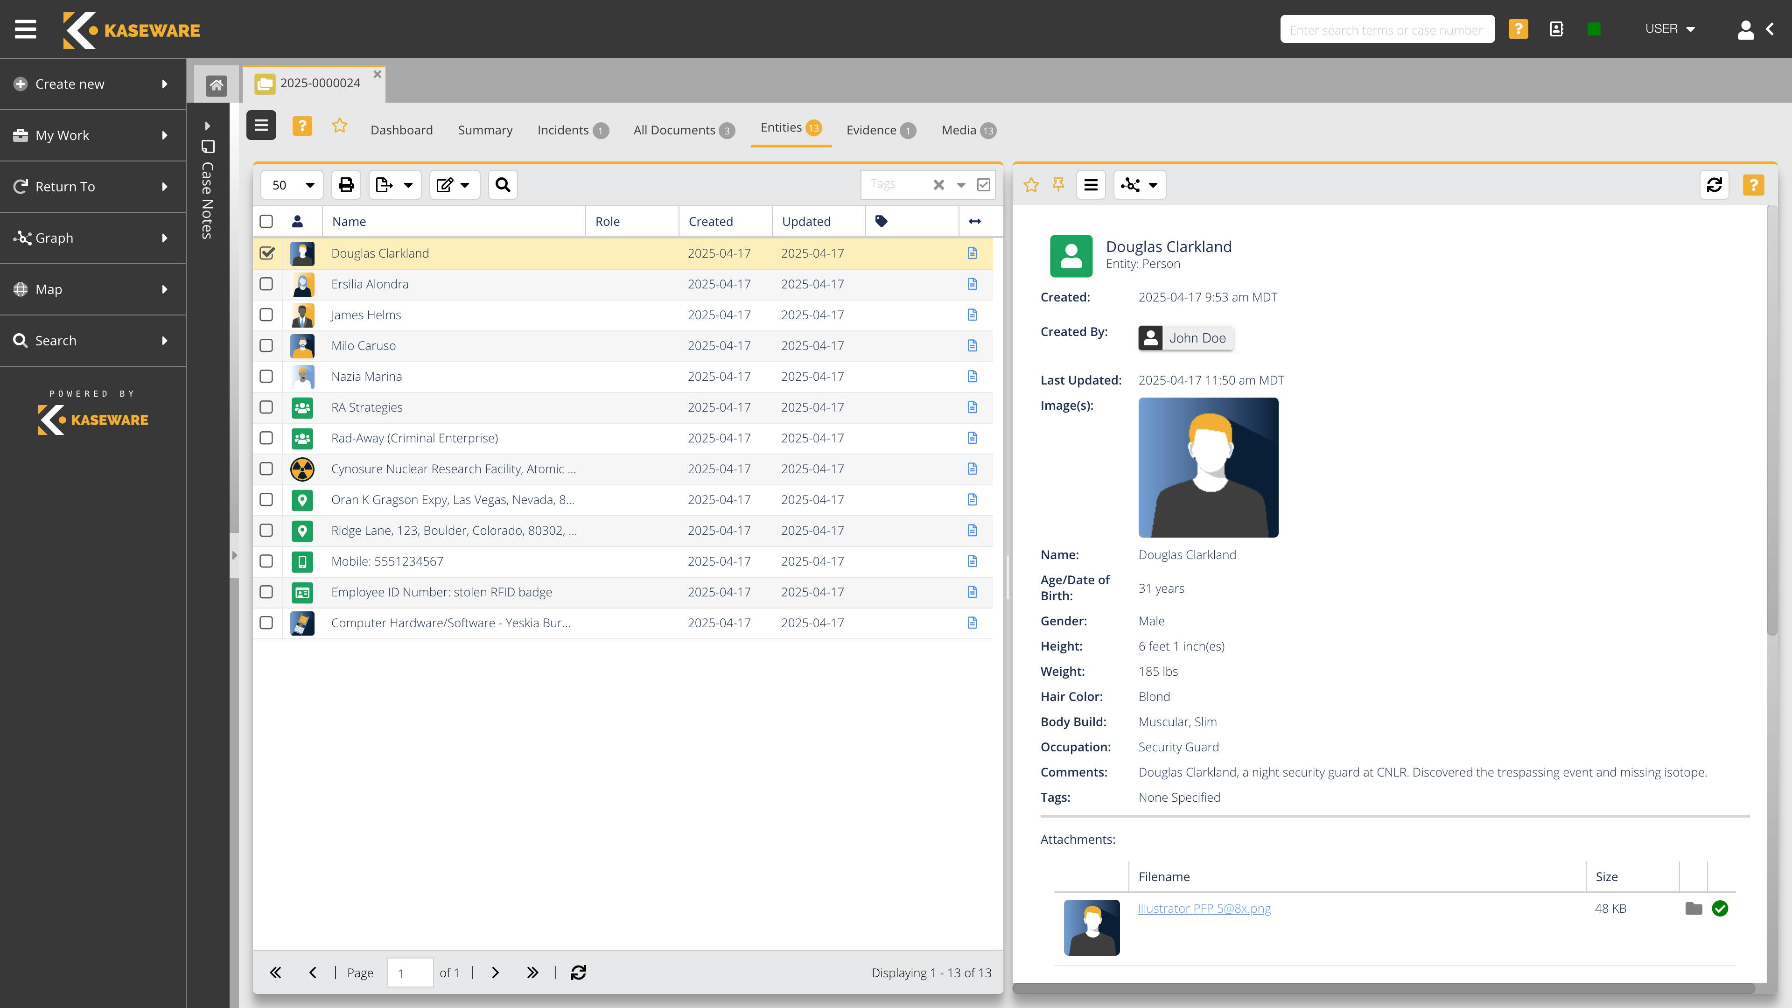
Task: Open the yellow help icon on detail panel
Action: (x=1753, y=184)
